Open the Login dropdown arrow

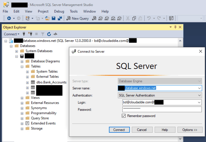pos(199,102)
